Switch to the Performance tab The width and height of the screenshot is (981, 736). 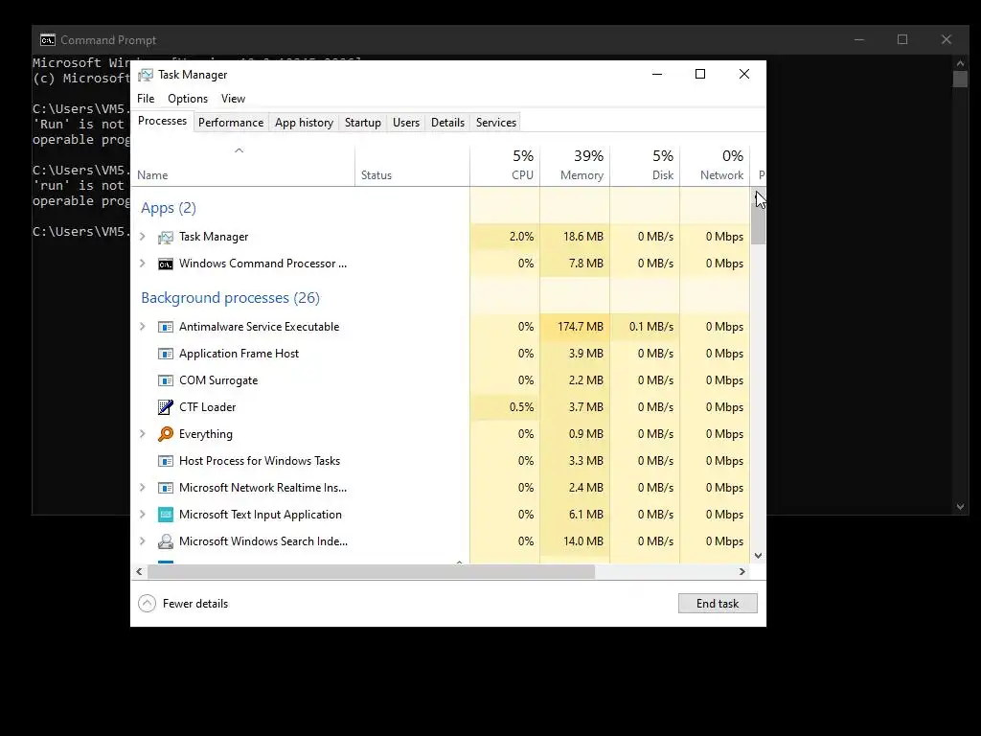click(x=231, y=123)
